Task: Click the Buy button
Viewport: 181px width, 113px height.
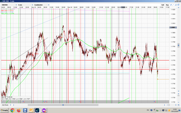Action: click(167, 5)
